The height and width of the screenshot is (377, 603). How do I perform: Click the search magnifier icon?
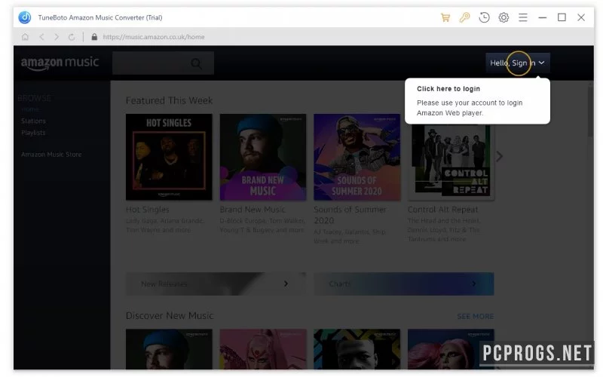[x=197, y=63]
